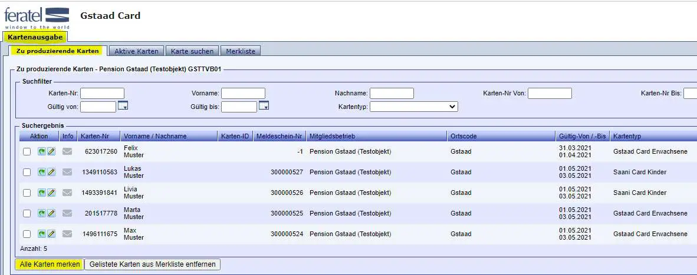Click envelope icon in Livia Muster row
697x275 pixels.
(x=67, y=193)
